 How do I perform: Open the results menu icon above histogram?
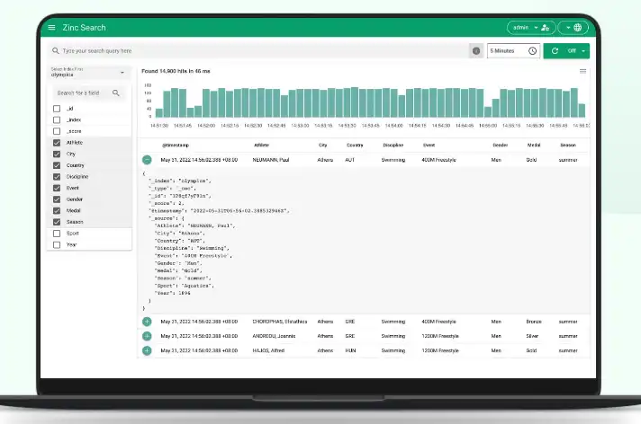pyautogui.click(x=583, y=71)
